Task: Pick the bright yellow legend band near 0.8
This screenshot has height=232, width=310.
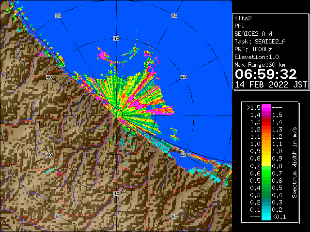Action: click(266, 159)
